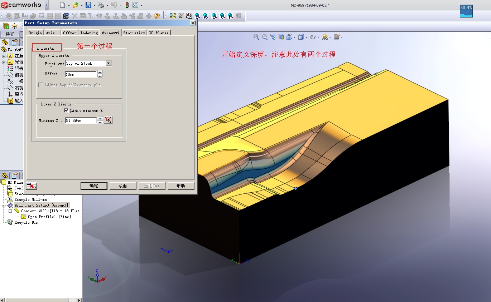Click the Example Mill-mm machine icon

coord(10,199)
